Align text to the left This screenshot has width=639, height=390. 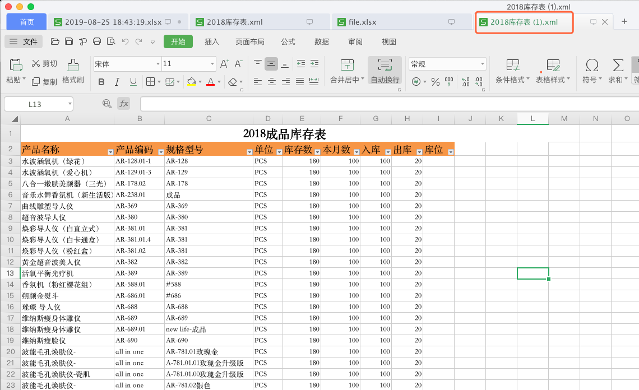[x=257, y=81]
